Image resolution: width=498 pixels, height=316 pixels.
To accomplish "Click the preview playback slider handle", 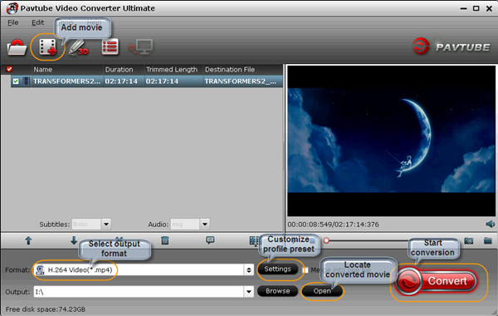I will 326,240.
